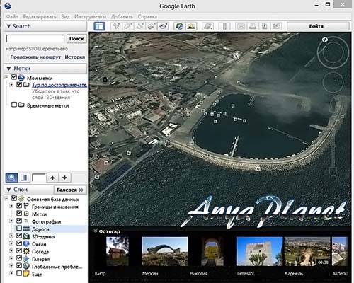Expand the Границы и названия layer node
The height and width of the screenshot is (283, 354).
tap(11, 206)
